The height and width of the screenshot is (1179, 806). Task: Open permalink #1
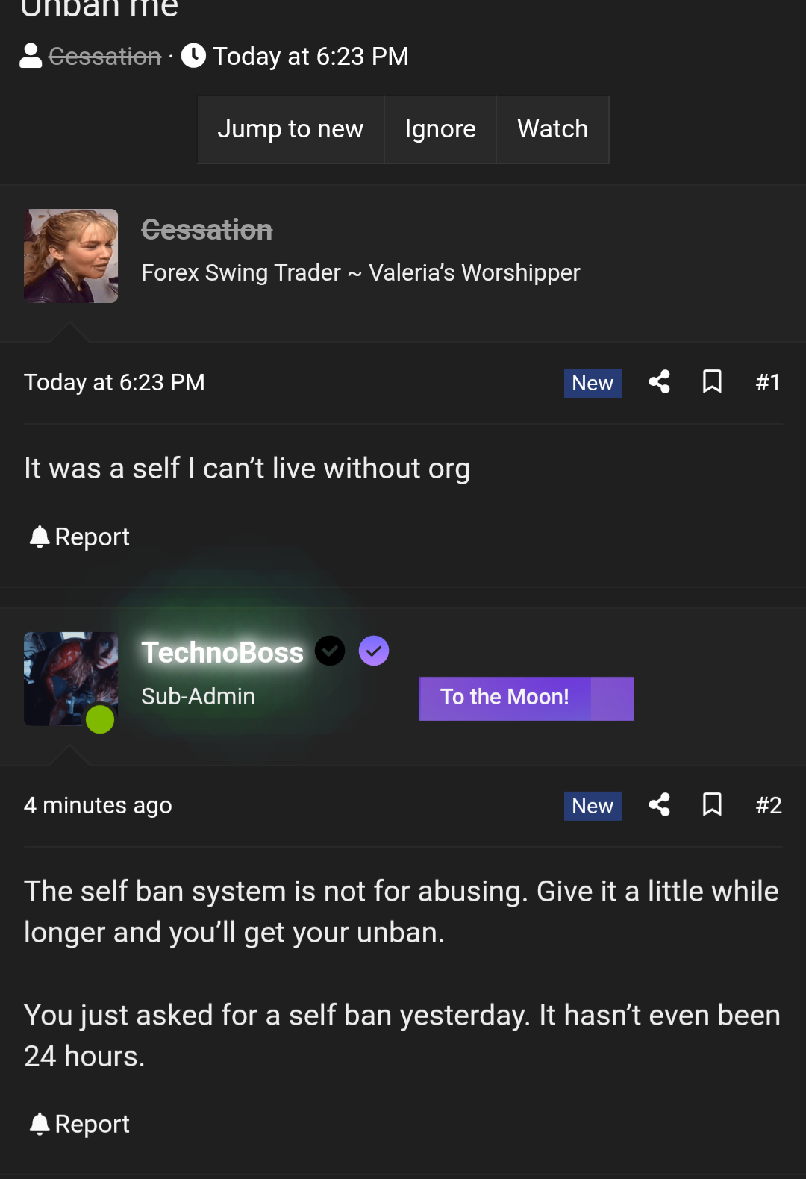[768, 383]
